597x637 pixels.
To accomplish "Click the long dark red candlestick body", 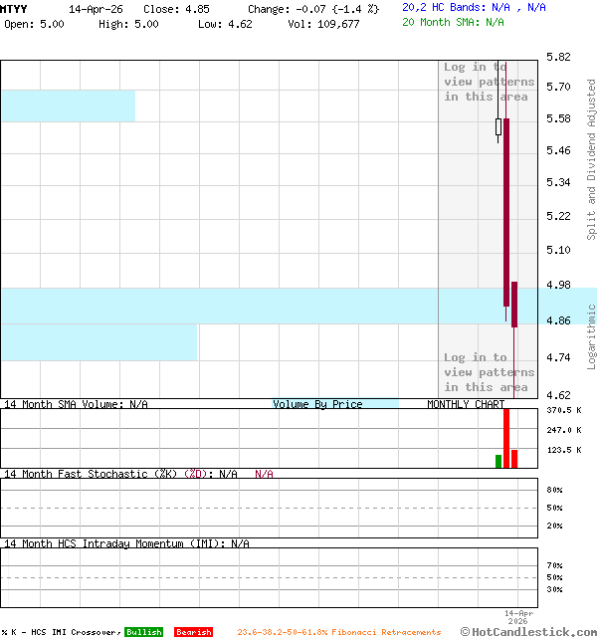I will 506,209.
